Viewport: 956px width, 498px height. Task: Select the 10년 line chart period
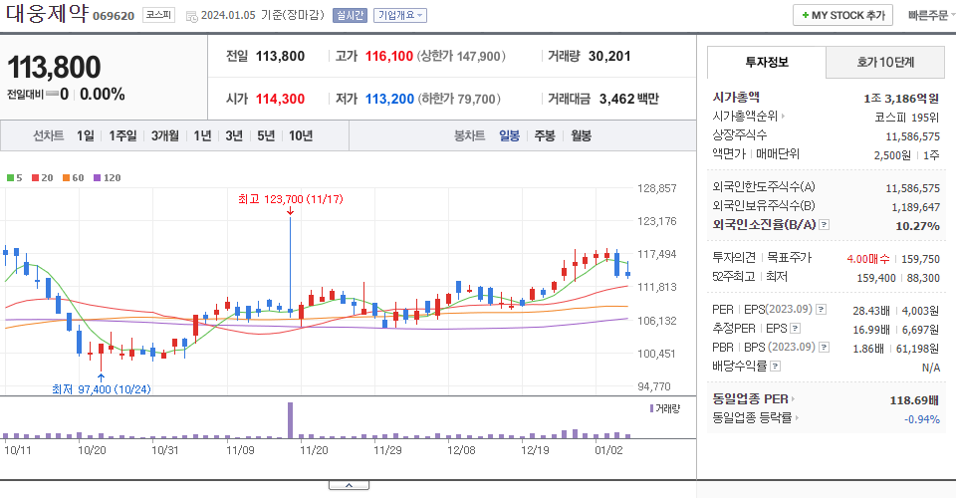(301, 135)
